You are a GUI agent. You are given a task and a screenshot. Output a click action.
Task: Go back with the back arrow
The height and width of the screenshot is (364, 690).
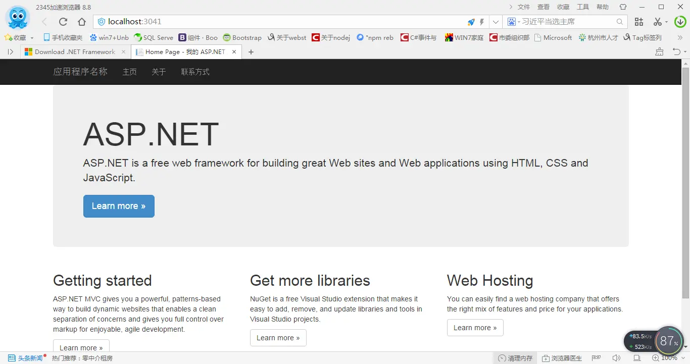pos(44,22)
